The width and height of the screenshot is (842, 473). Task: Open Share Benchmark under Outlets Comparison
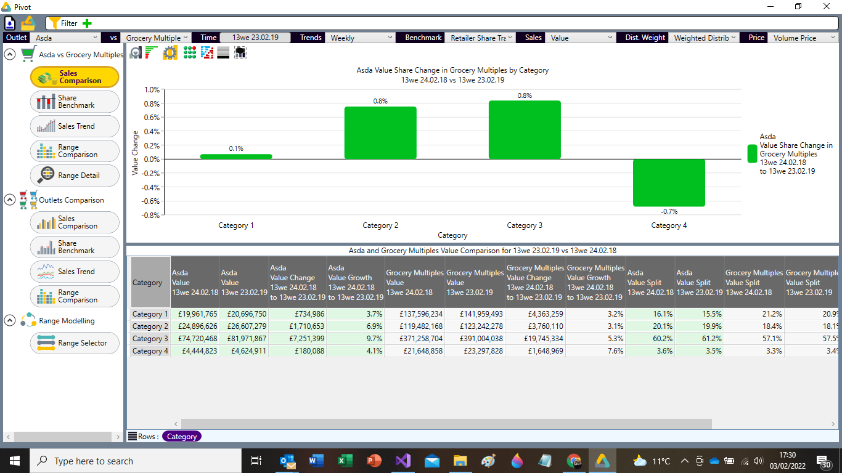(x=75, y=247)
